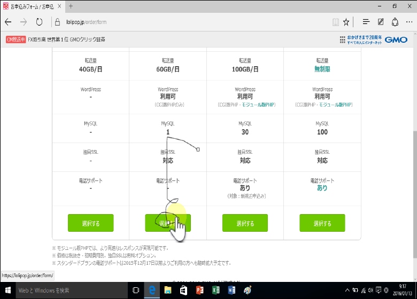This screenshot has height=299, width=417.
Task: Make a web note with pen icon
Action: pyautogui.click(x=381, y=22)
